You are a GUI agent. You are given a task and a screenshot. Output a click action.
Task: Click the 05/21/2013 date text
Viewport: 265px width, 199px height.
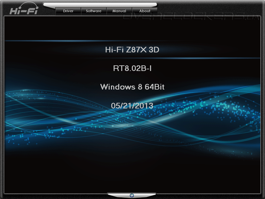point(132,106)
